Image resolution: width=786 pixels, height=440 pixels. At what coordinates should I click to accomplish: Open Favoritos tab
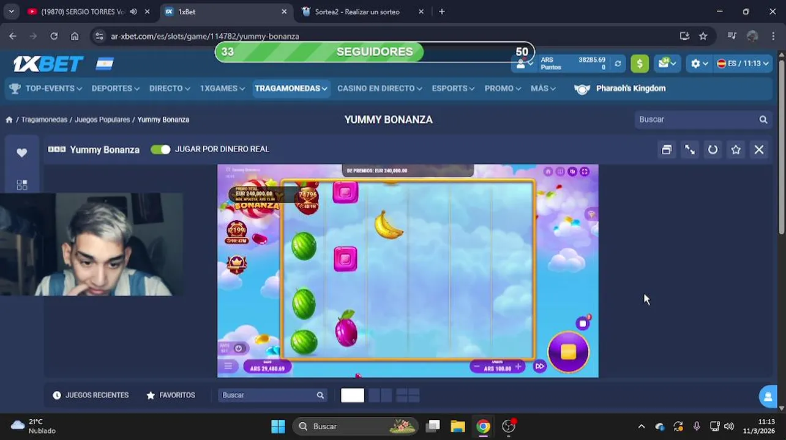click(171, 395)
